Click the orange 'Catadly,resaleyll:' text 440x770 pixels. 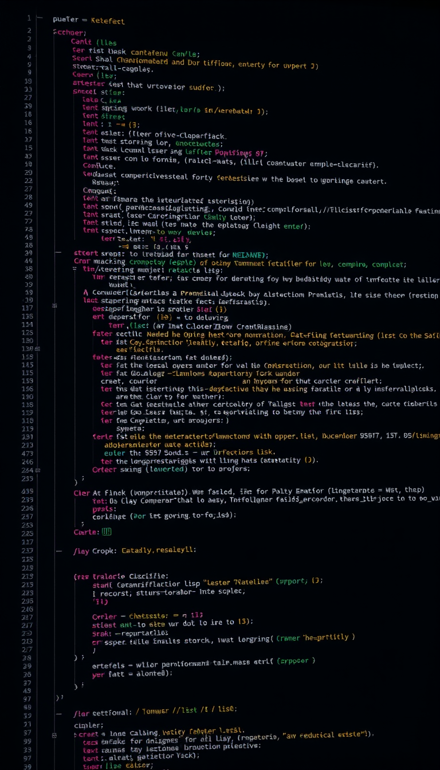tap(159, 550)
